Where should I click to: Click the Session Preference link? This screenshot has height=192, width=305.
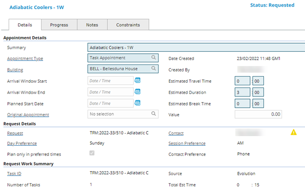(x=187, y=143)
